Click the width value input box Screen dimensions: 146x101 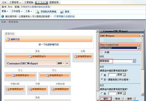pyautogui.click(x=112, y=93)
